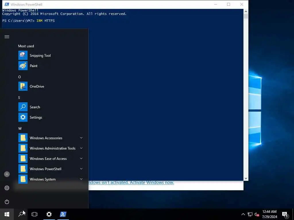Open the user account icon in Start sidebar
Viewport: 294px width, 220px height.
[x=7, y=174]
